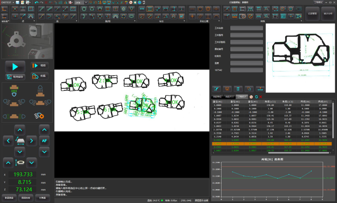The width and height of the screenshot is (337, 203).
Task: Expand the 线 (line) tool group arrow
Action: tap(76, 21)
